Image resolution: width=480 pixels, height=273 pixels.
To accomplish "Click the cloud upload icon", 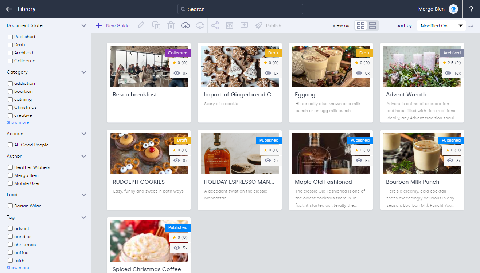I will tap(186, 25).
